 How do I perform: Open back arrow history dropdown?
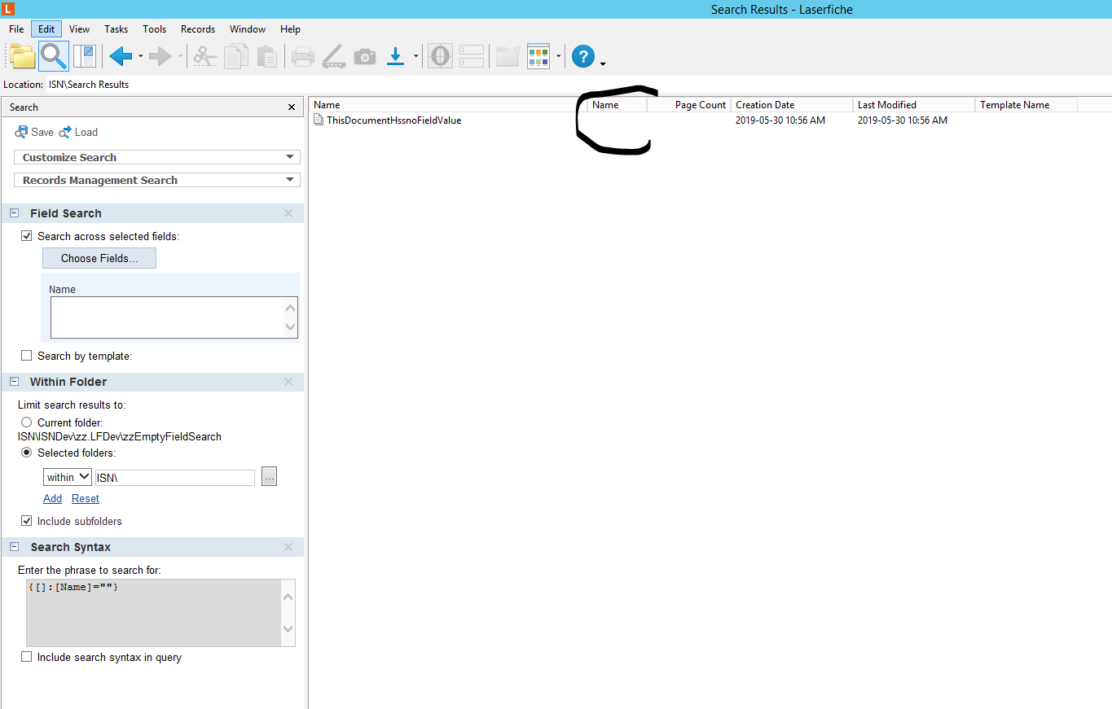(x=141, y=56)
